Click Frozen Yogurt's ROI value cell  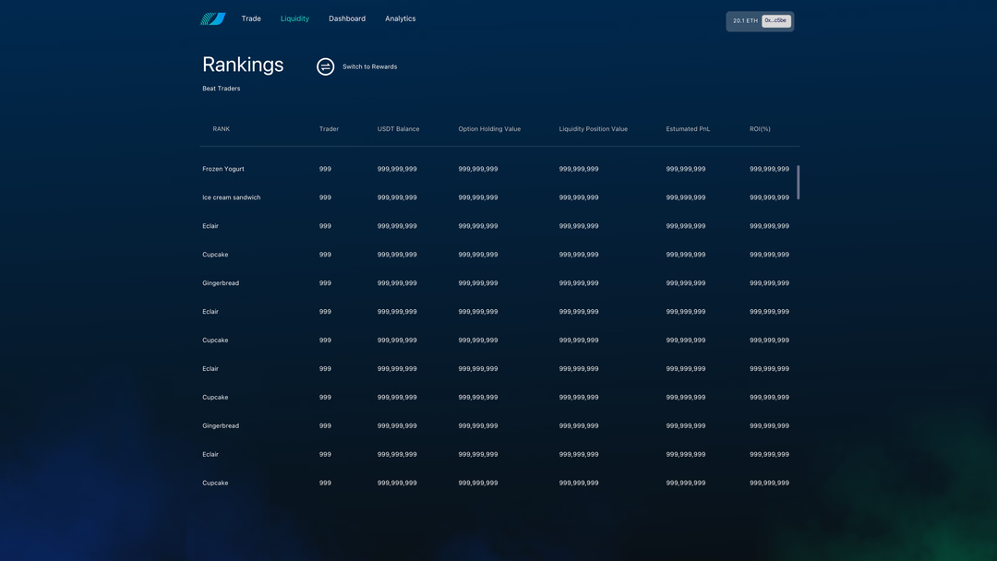(x=769, y=169)
